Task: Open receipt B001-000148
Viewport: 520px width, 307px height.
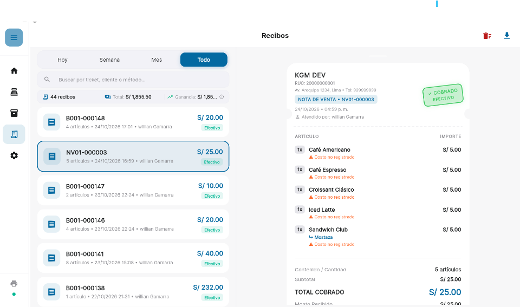Action: [x=133, y=122]
